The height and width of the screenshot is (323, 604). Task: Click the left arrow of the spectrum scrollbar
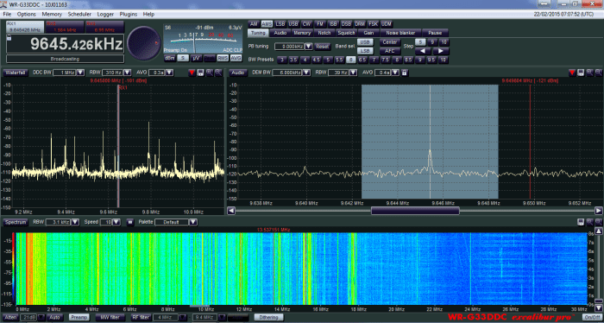pos(231,211)
